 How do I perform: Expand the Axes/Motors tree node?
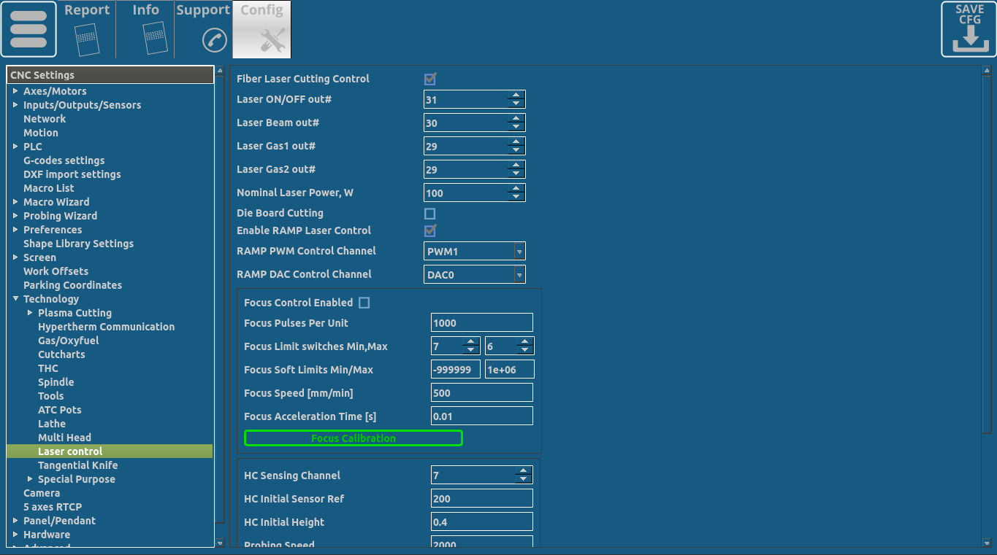pyautogui.click(x=15, y=91)
